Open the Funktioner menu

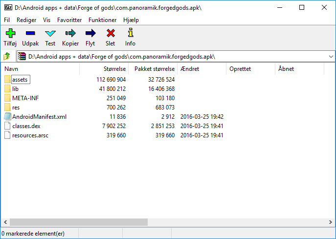click(103, 20)
